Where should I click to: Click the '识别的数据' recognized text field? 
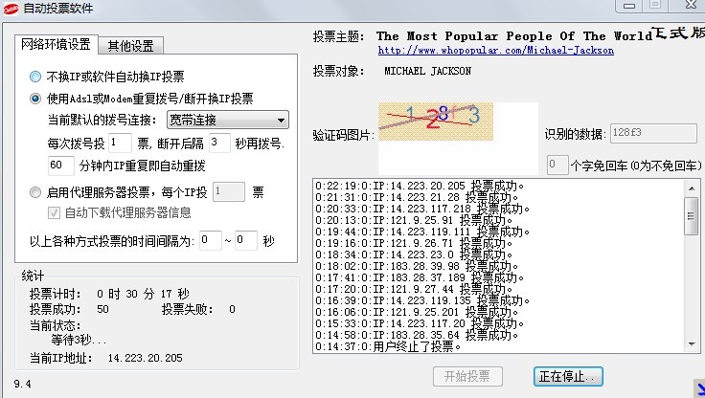click(x=641, y=134)
